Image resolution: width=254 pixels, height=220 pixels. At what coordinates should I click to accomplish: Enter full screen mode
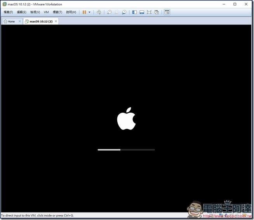point(149,12)
